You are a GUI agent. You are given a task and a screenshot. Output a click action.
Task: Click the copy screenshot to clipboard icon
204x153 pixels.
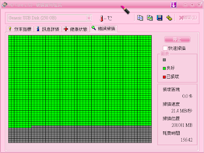[x=150, y=18]
